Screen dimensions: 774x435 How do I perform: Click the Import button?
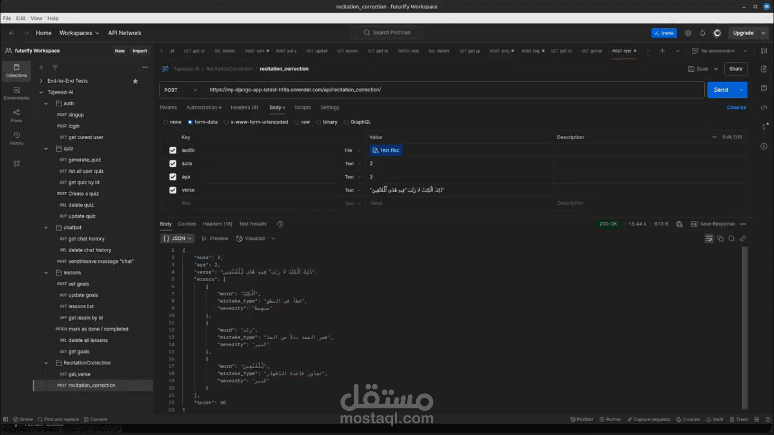[x=140, y=51]
